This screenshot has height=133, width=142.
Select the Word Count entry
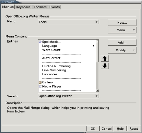(x=51, y=50)
